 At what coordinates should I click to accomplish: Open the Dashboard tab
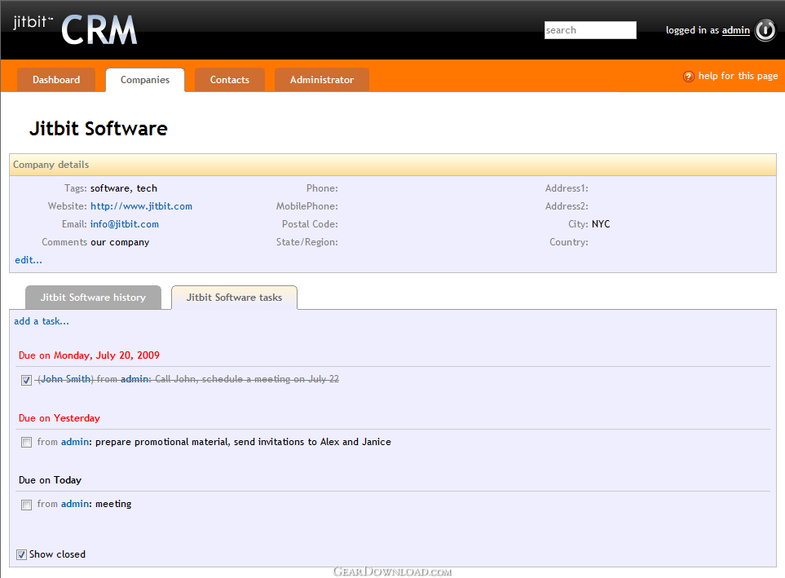click(x=56, y=80)
